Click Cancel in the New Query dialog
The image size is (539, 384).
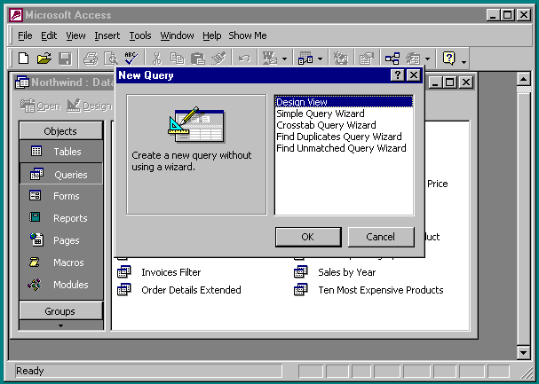tap(381, 237)
